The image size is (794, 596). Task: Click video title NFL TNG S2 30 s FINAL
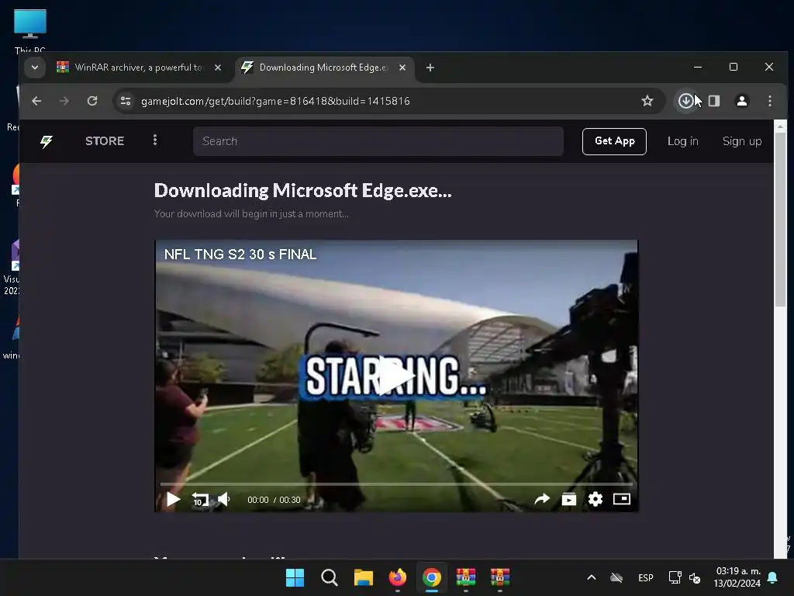[240, 255]
